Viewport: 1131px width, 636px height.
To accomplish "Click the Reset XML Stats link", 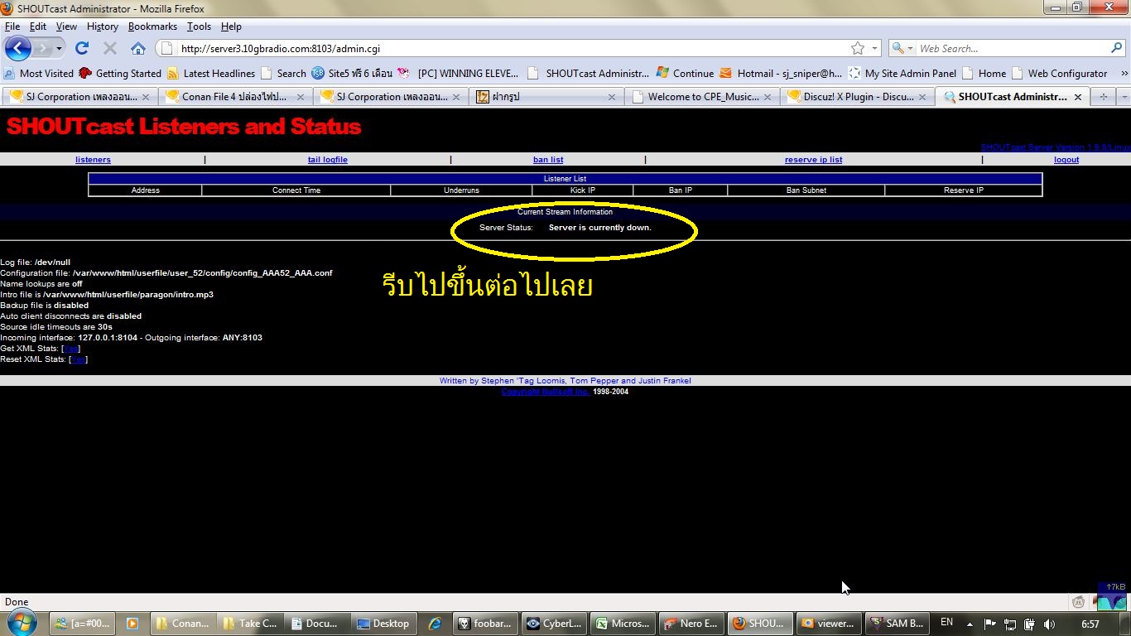I will (78, 359).
